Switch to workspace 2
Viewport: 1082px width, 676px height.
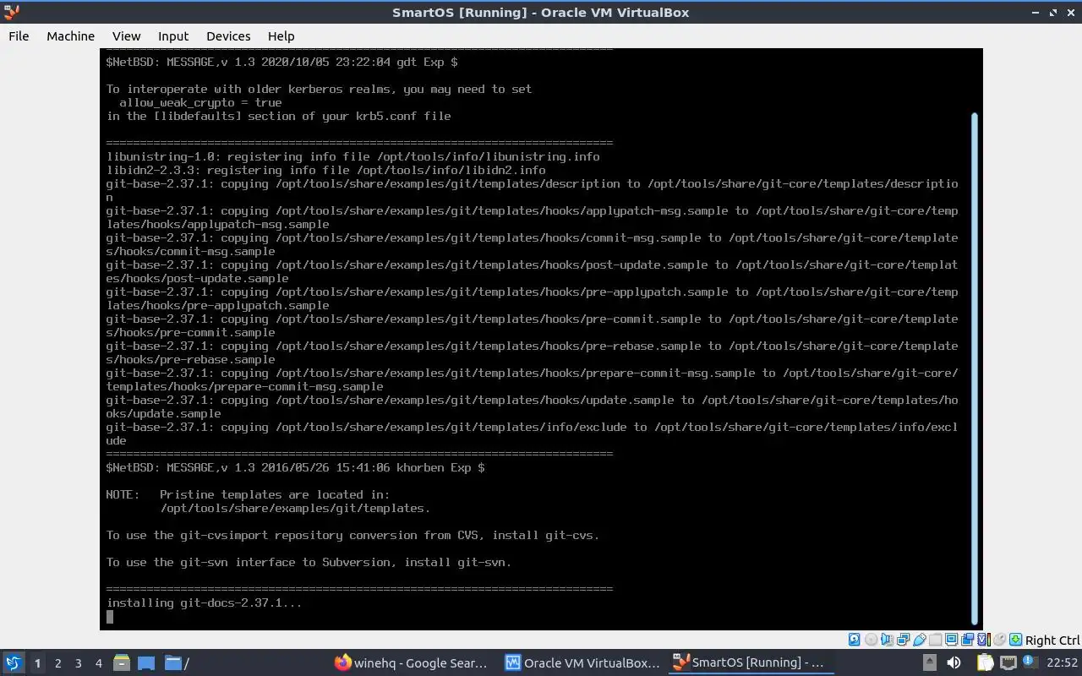(x=57, y=663)
